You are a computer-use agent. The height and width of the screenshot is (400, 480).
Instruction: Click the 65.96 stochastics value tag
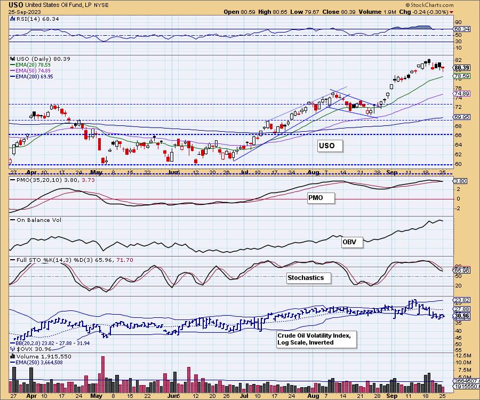pos(462,271)
